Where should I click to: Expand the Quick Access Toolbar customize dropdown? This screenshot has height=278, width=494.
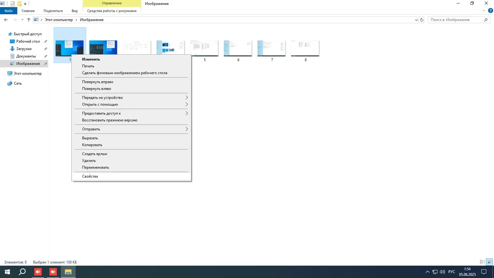[25, 4]
